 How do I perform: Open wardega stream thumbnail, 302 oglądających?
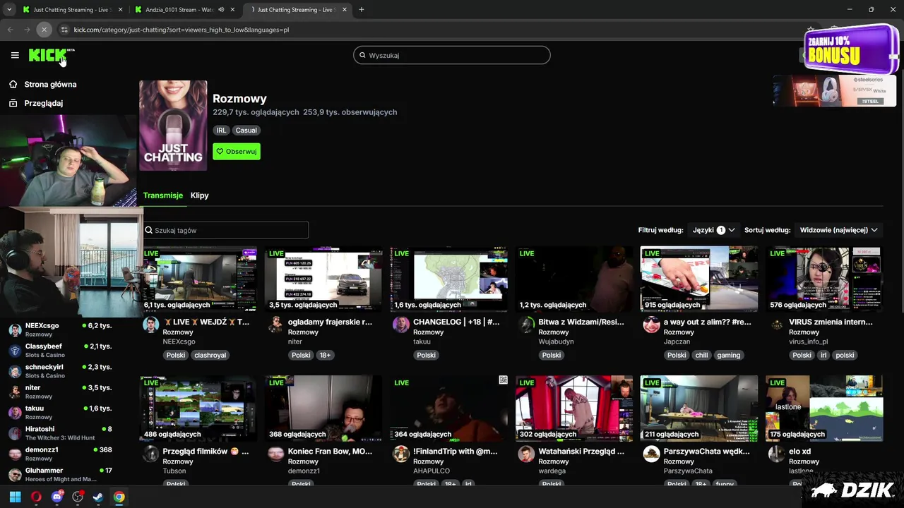tap(574, 408)
